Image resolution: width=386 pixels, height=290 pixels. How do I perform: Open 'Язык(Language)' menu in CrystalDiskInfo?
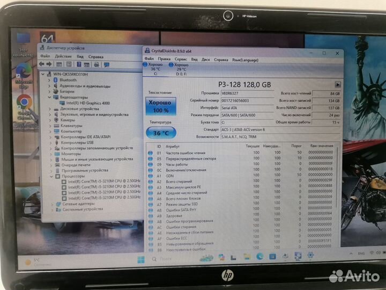[245, 60]
